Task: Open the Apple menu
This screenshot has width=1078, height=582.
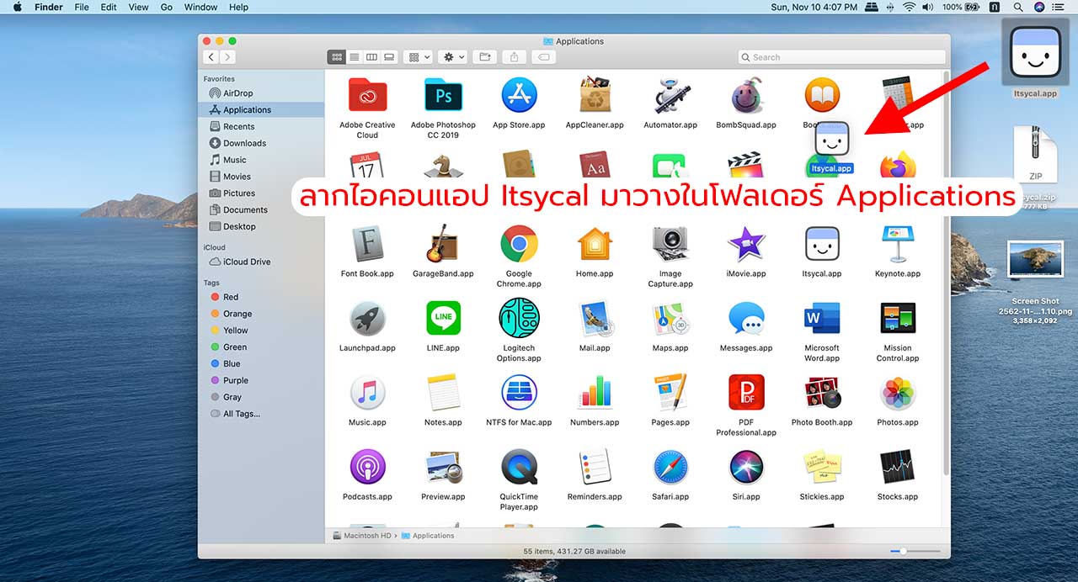Action: (x=16, y=7)
